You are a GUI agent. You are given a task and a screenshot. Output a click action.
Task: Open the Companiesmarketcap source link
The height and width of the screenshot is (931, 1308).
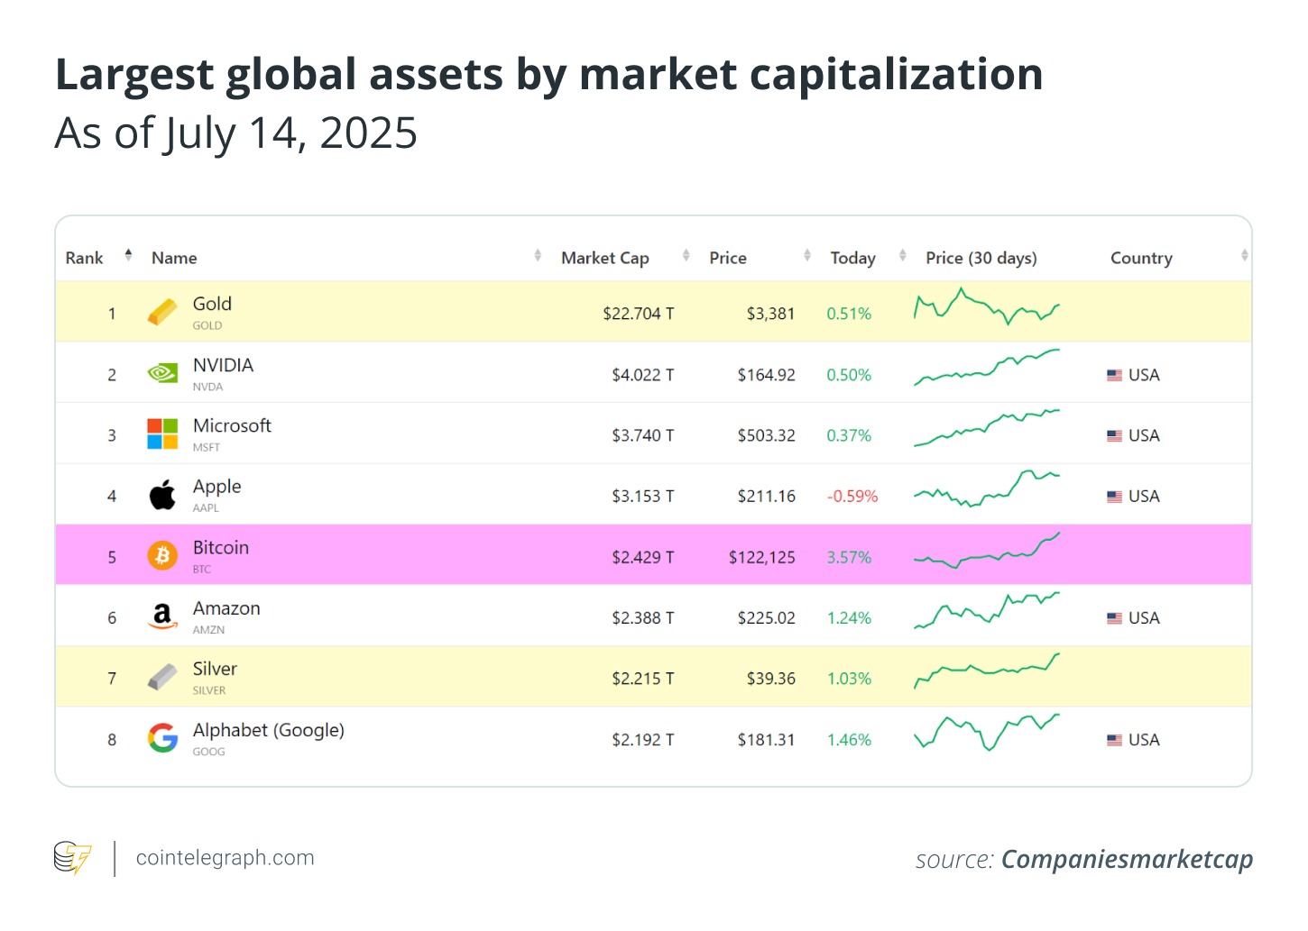[1128, 860]
